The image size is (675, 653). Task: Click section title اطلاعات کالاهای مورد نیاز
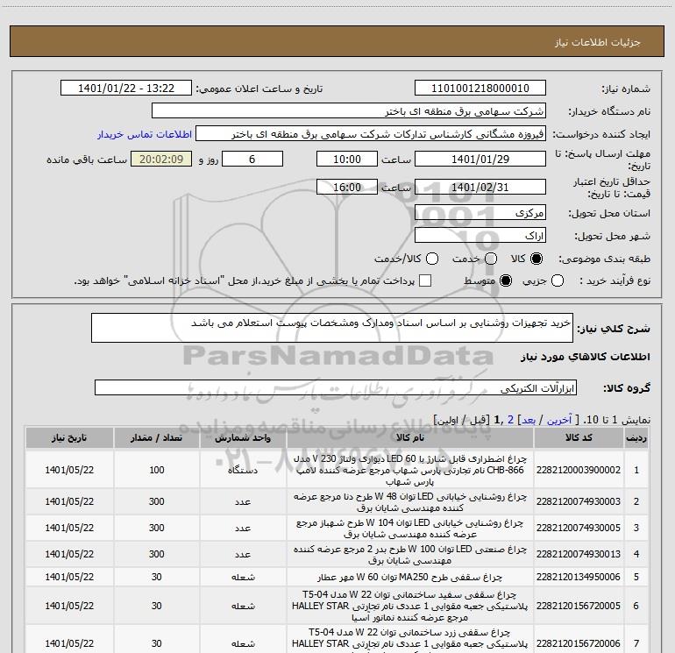click(586, 357)
